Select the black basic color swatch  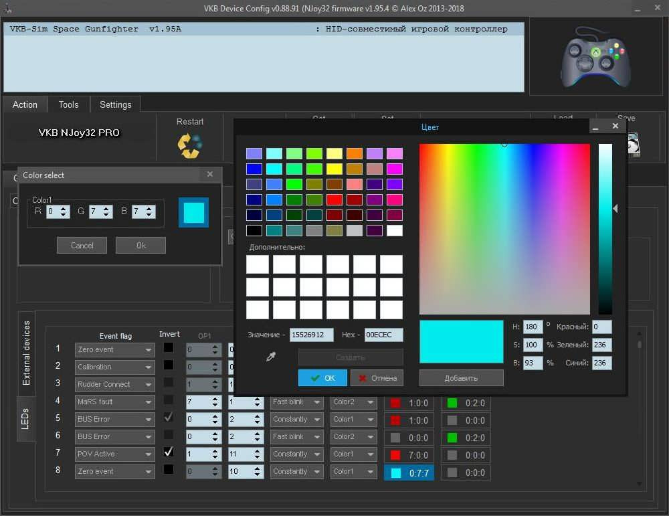pos(254,230)
